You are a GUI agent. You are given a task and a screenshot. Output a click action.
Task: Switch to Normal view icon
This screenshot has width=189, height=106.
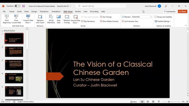pos(142,102)
